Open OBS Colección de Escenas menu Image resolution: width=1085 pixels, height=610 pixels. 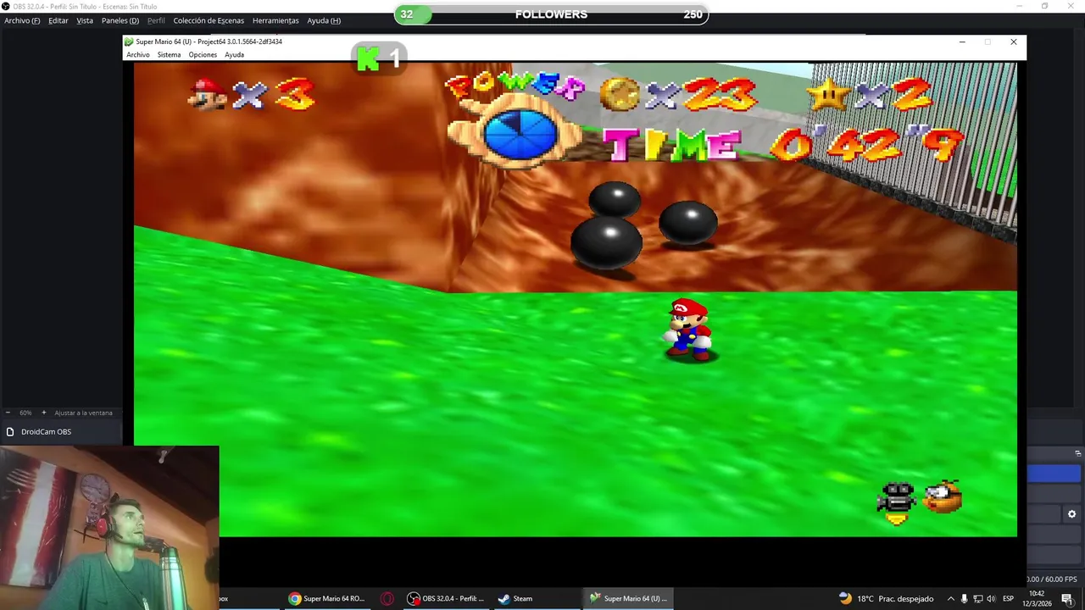coord(209,20)
